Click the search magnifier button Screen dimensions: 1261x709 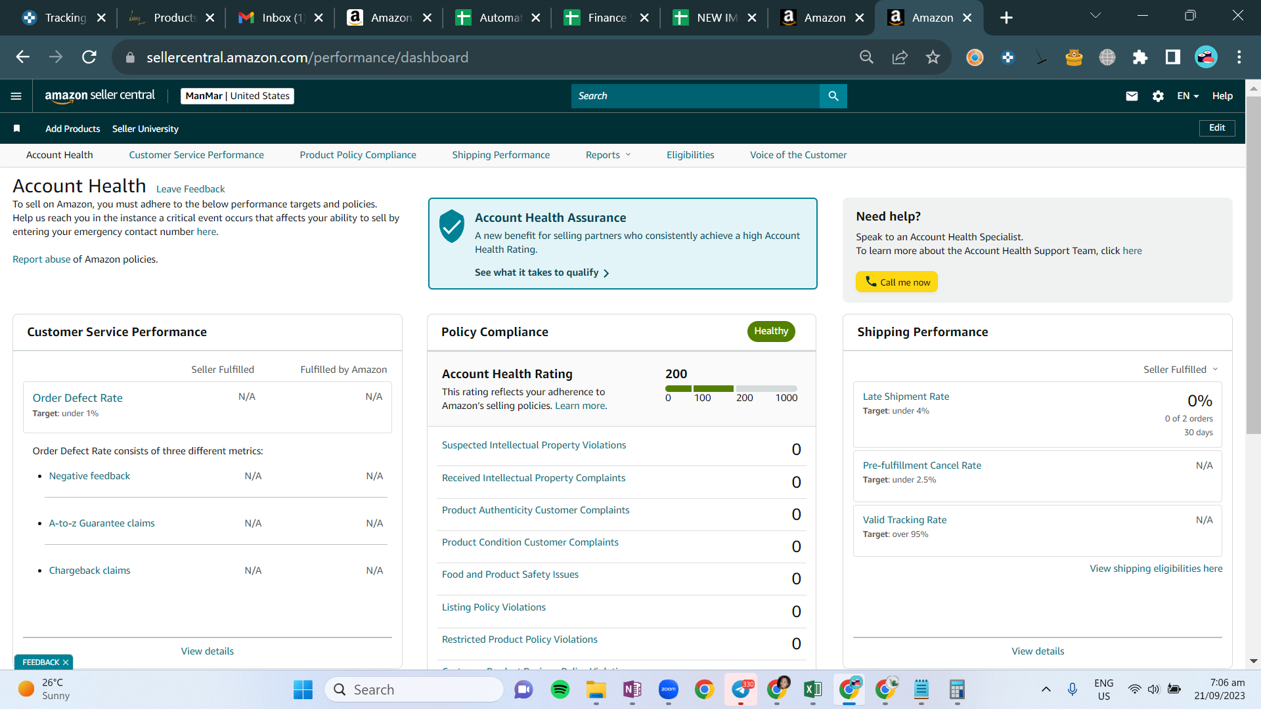coord(833,96)
